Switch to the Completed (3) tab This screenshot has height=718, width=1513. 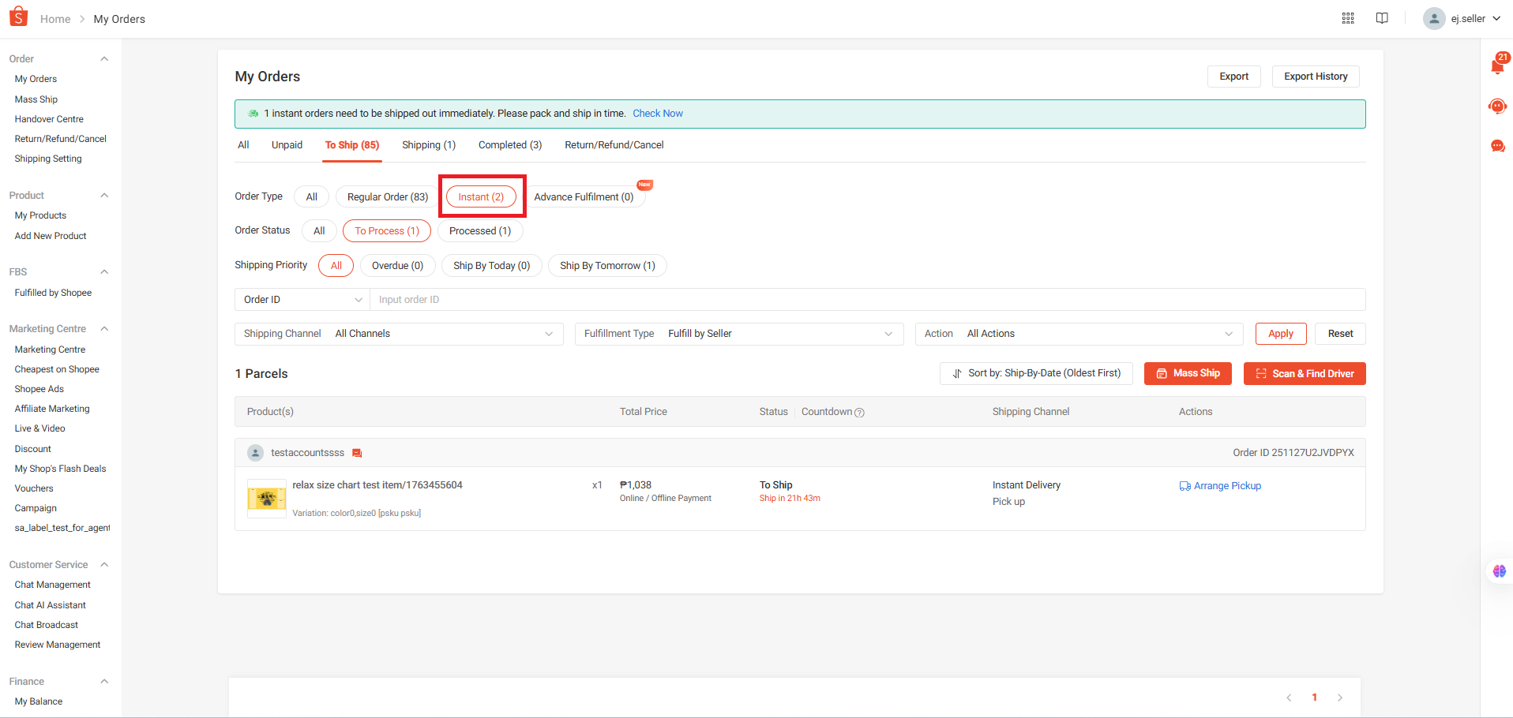pos(510,145)
